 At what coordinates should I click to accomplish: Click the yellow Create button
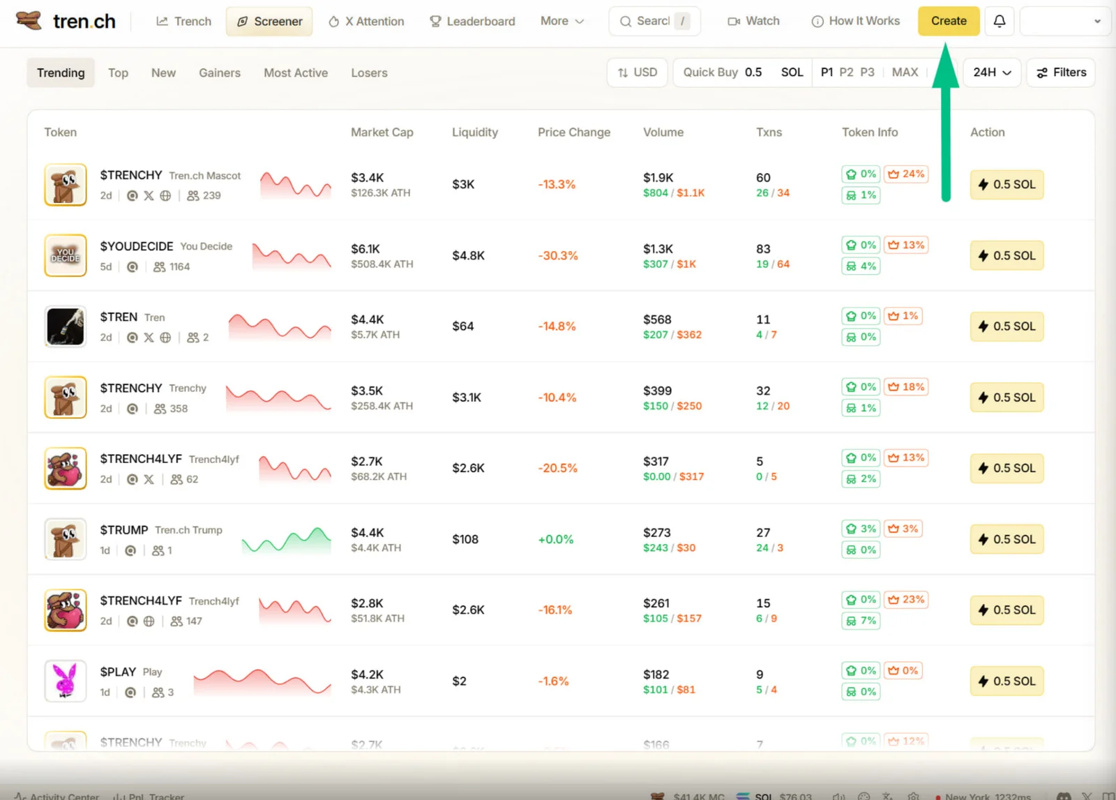click(x=949, y=21)
